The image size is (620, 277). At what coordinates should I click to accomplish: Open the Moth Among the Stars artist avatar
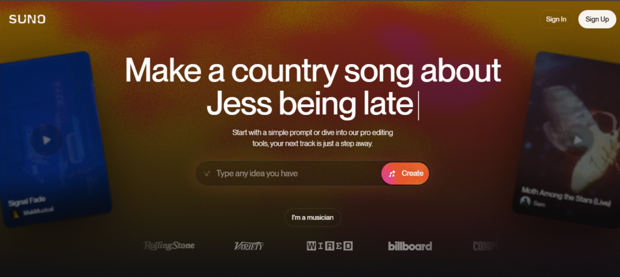pyautogui.click(x=525, y=201)
